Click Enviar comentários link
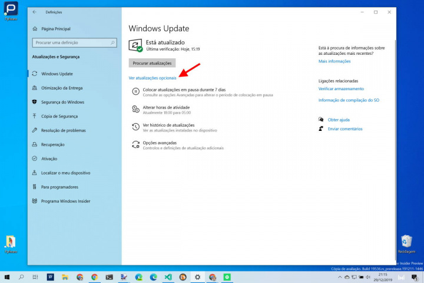Screen dimensions: 424x283 (344, 129)
